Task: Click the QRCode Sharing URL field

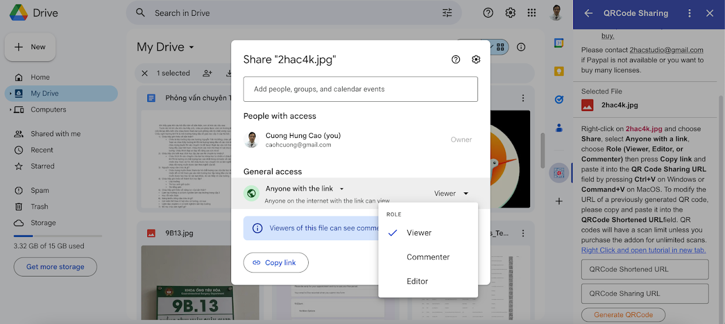Action: tap(645, 293)
